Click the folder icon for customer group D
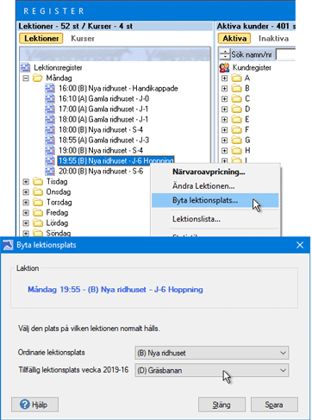This screenshot has width=312, height=420. coord(236,109)
